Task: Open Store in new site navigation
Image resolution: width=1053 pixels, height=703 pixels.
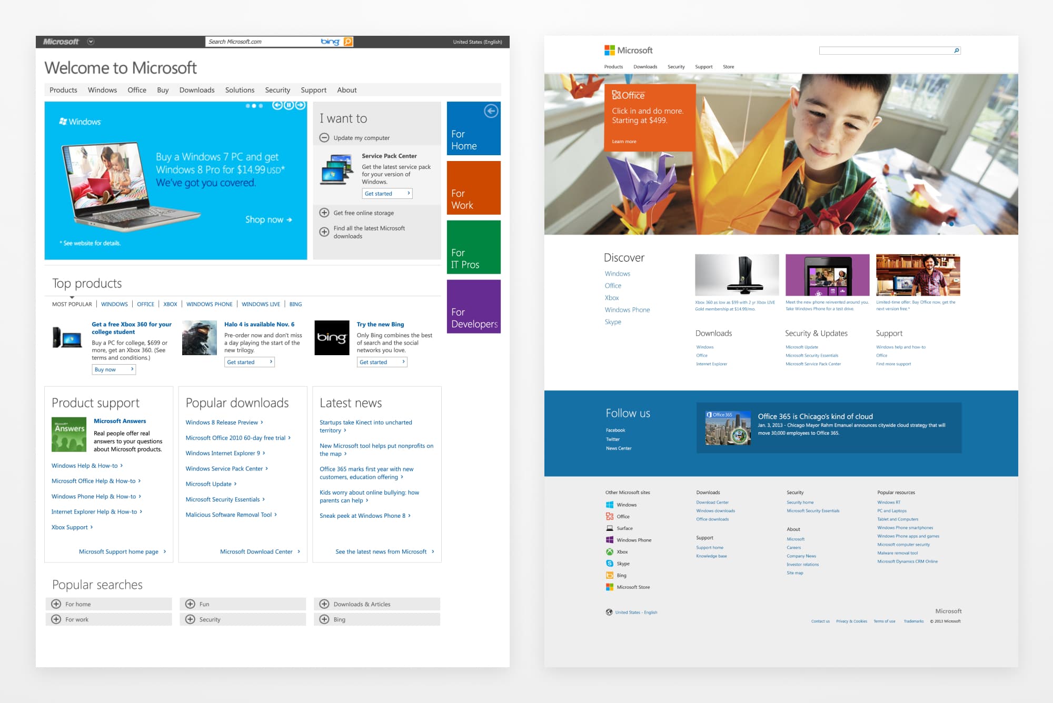Action: [728, 67]
